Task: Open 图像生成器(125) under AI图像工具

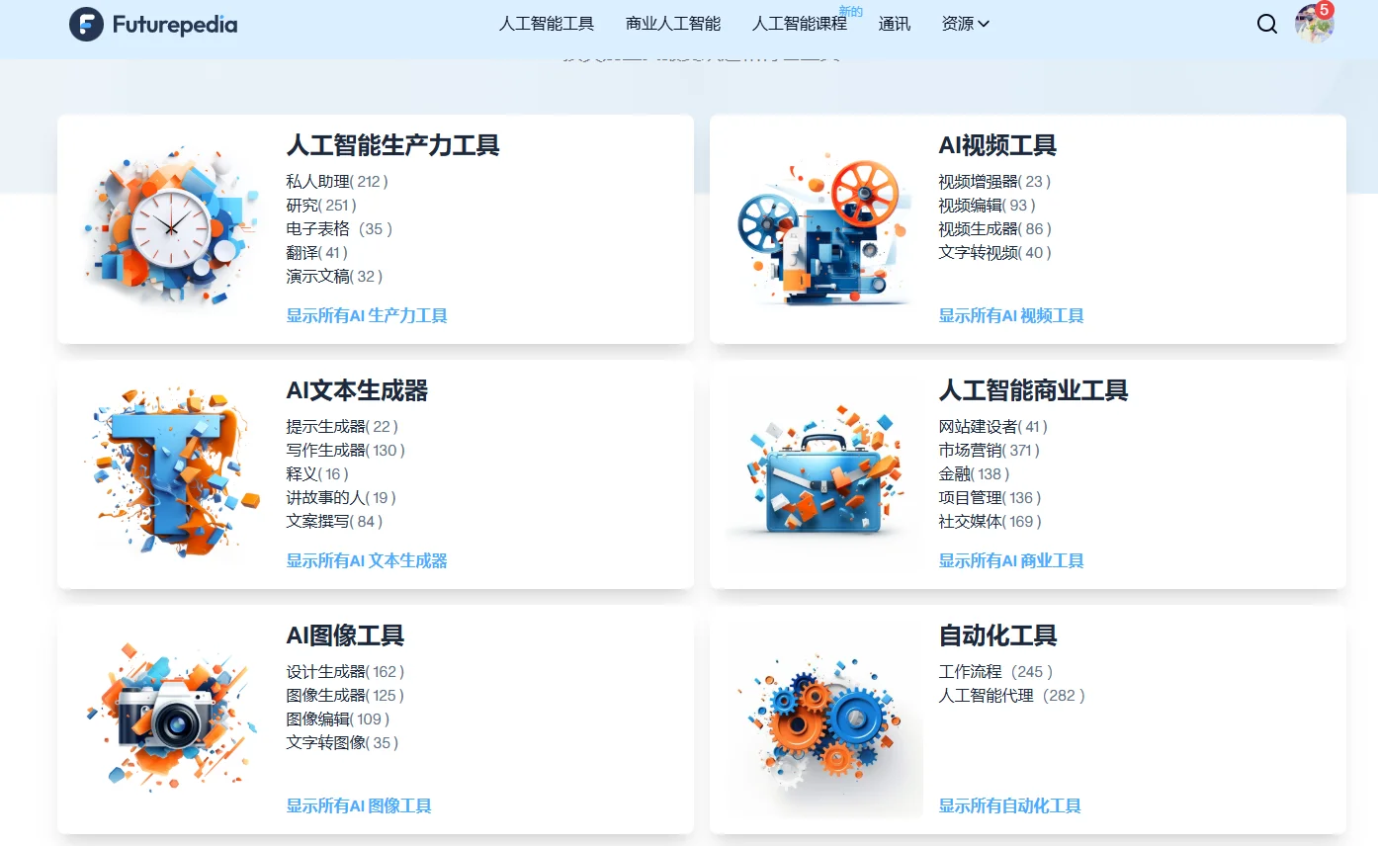Action: coord(342,695)
